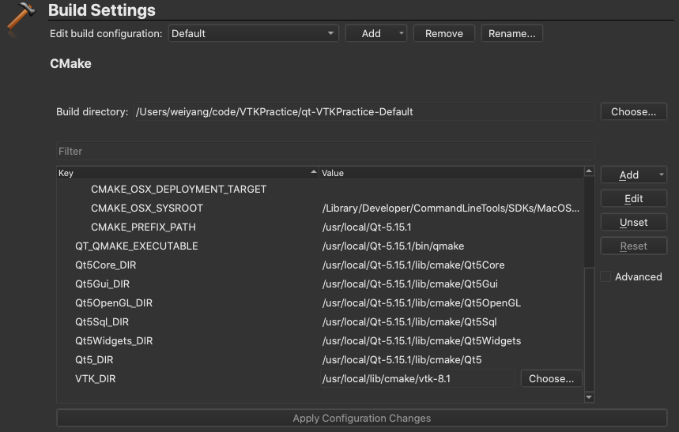Remove the current build configuration

pyautogui.click(x=444, y=33)
